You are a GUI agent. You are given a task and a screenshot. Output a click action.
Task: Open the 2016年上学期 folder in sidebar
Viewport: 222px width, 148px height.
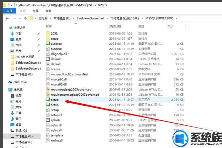(25, 57)
